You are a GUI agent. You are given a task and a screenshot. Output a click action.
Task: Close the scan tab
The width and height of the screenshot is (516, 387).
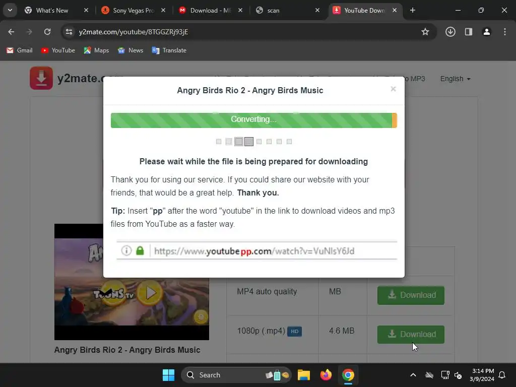pos(317,11)
